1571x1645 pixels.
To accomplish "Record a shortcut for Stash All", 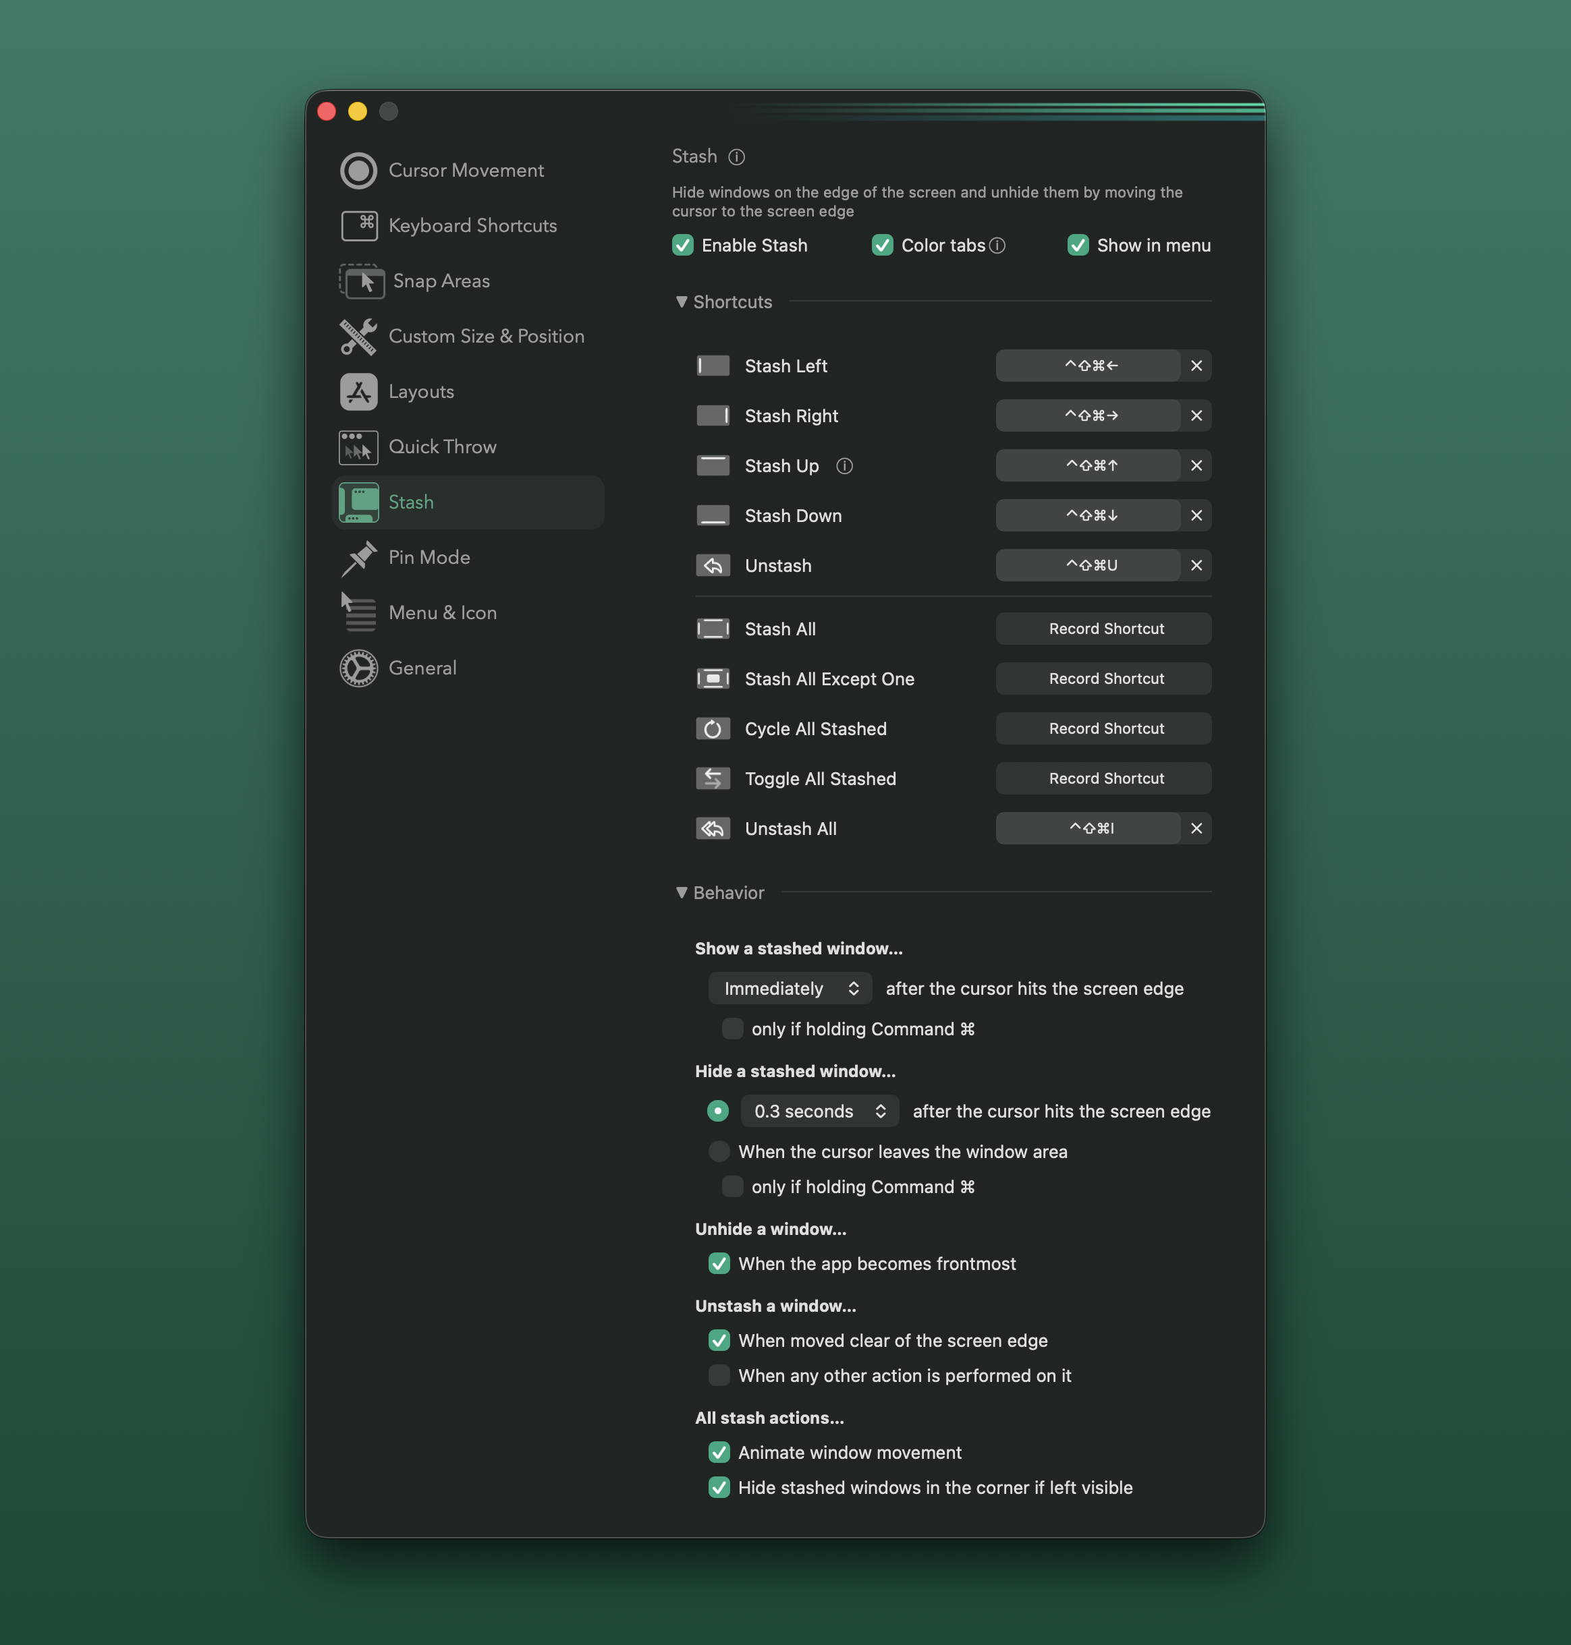I will pyautogui.click(x=1103, y=629).
